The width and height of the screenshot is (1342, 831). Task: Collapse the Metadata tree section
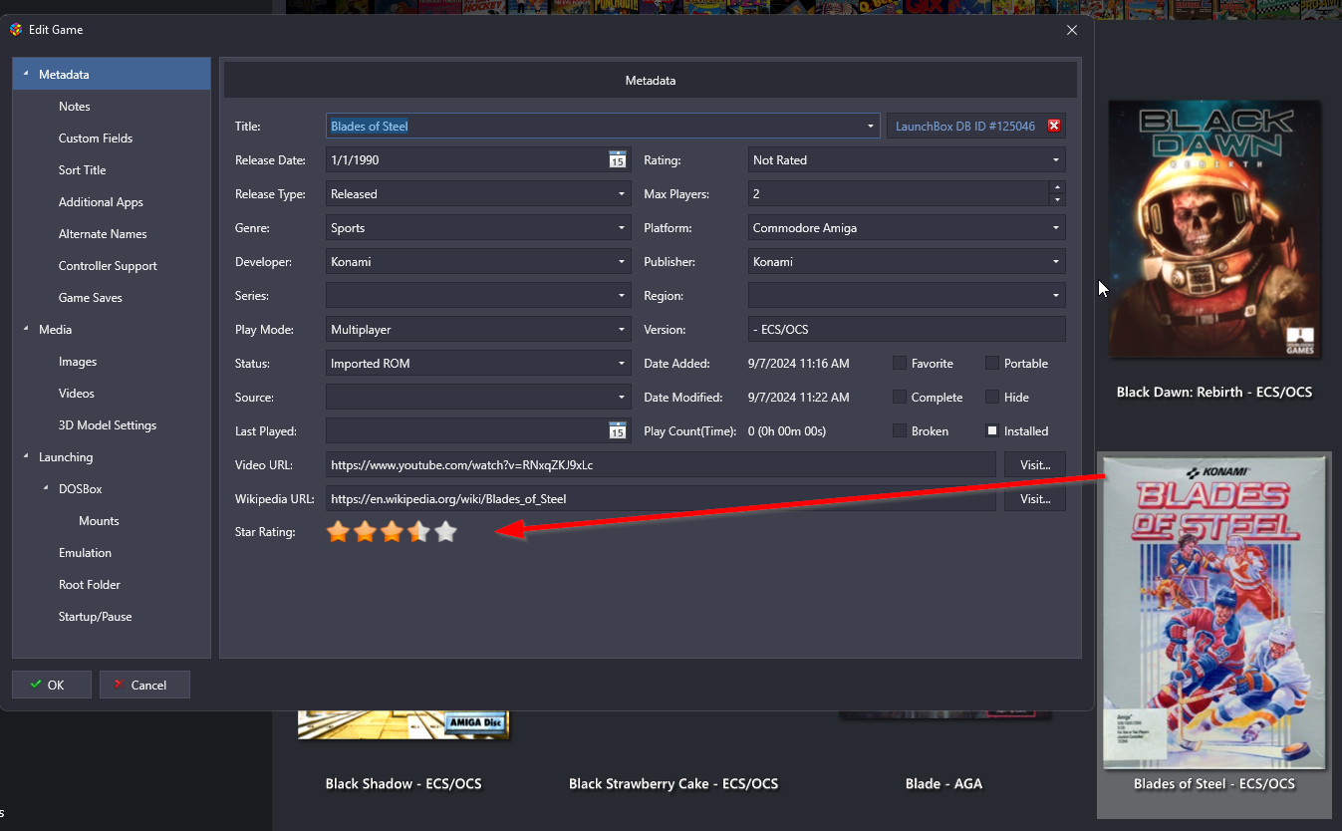click(x=26, y=75)
